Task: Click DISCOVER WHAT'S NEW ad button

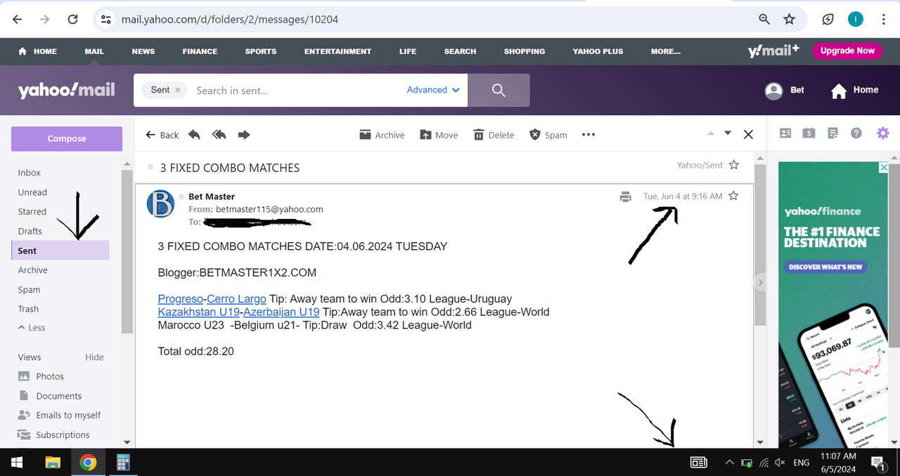Action: [x=825, y=267]
